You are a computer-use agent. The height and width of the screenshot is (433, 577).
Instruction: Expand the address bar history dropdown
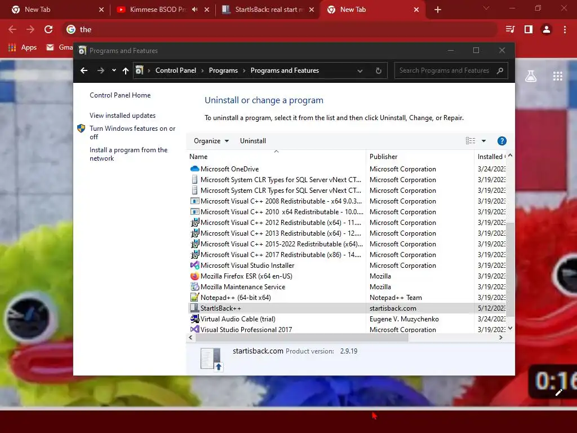[360, 70]
